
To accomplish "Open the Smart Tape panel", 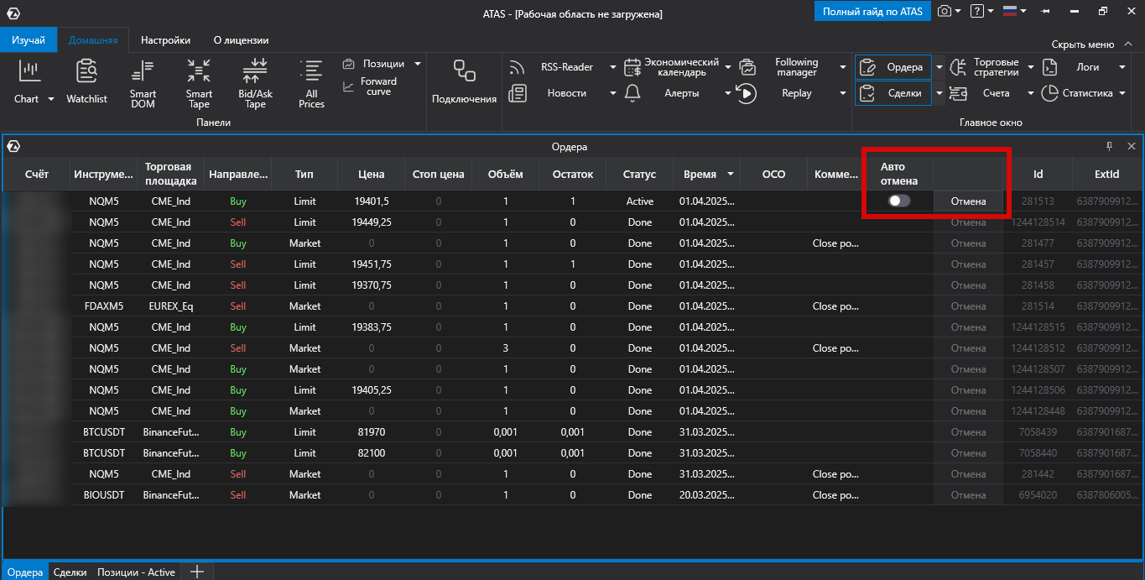I will click(200, 83).
